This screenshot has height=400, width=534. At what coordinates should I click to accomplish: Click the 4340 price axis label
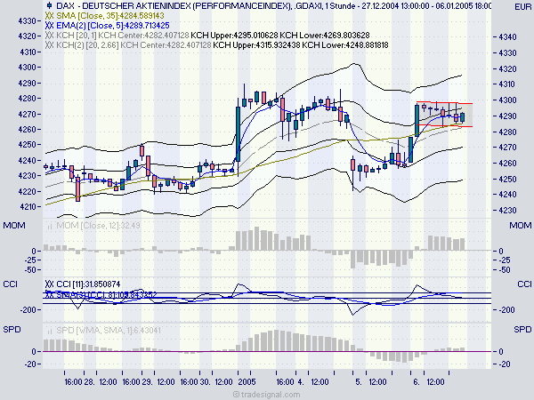pos(507,36)
